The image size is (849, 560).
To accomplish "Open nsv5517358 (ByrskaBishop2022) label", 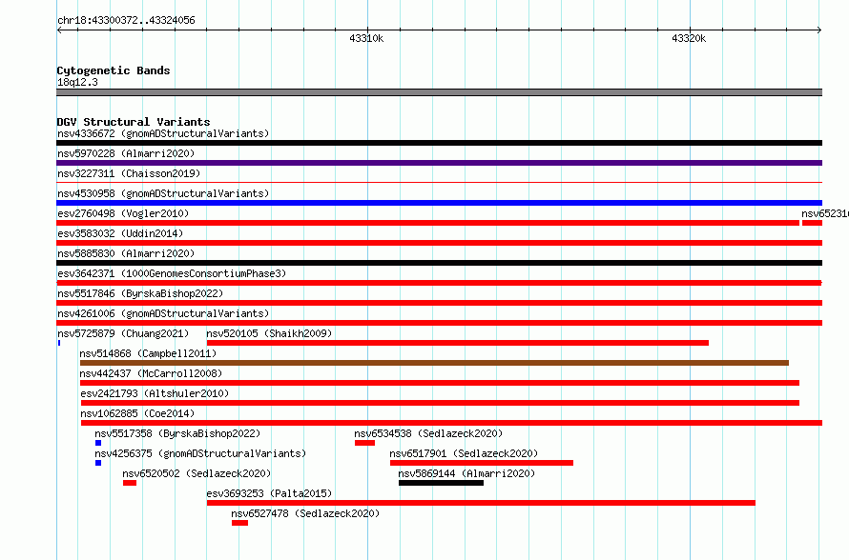I will coord(177,433).
